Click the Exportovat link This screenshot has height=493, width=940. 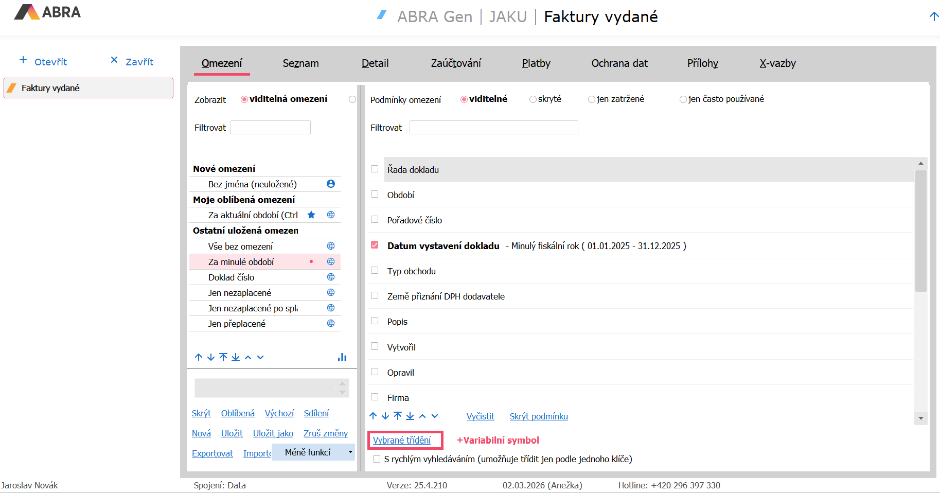point(212,453)
